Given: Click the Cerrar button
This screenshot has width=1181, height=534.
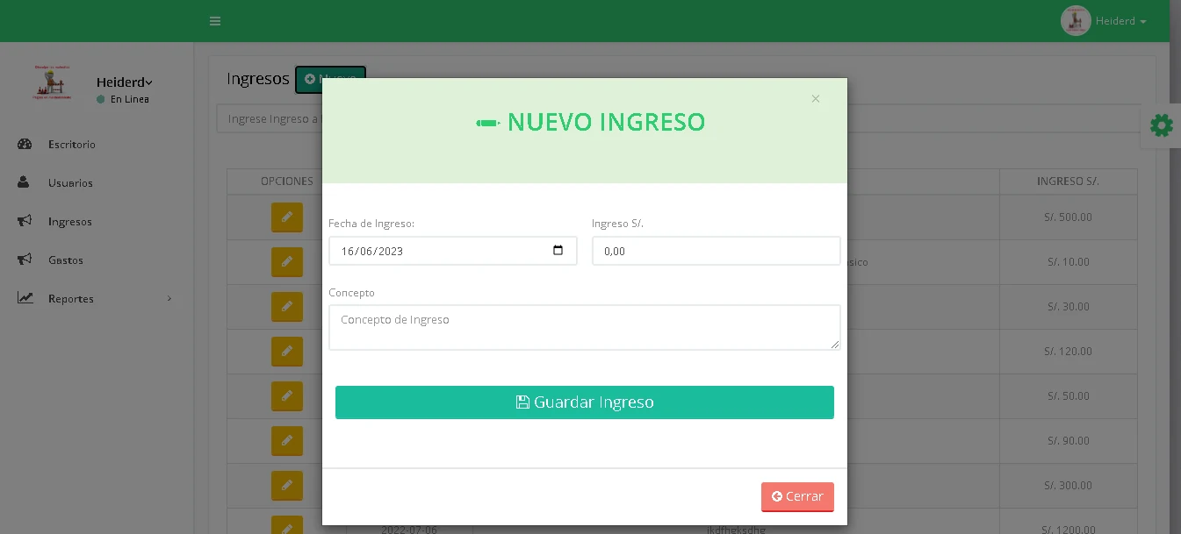Looking at the screenshot, I should 797,496.
